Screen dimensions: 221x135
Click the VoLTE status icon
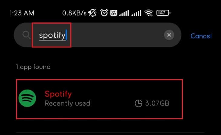[x=114, y=13]
